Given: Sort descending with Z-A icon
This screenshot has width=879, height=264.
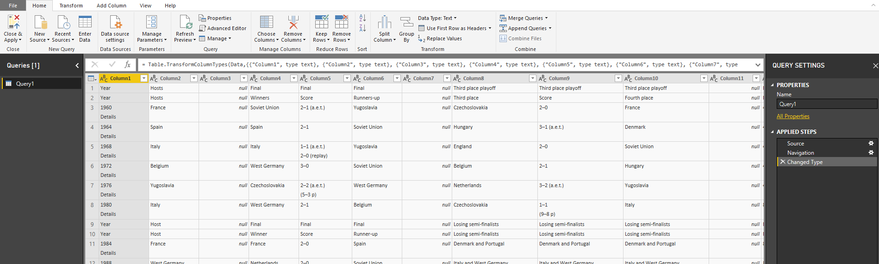Looking at the screenshot, I should (362, 28).
